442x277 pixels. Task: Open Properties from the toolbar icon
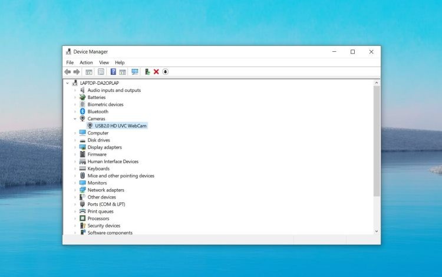(101, 72)
